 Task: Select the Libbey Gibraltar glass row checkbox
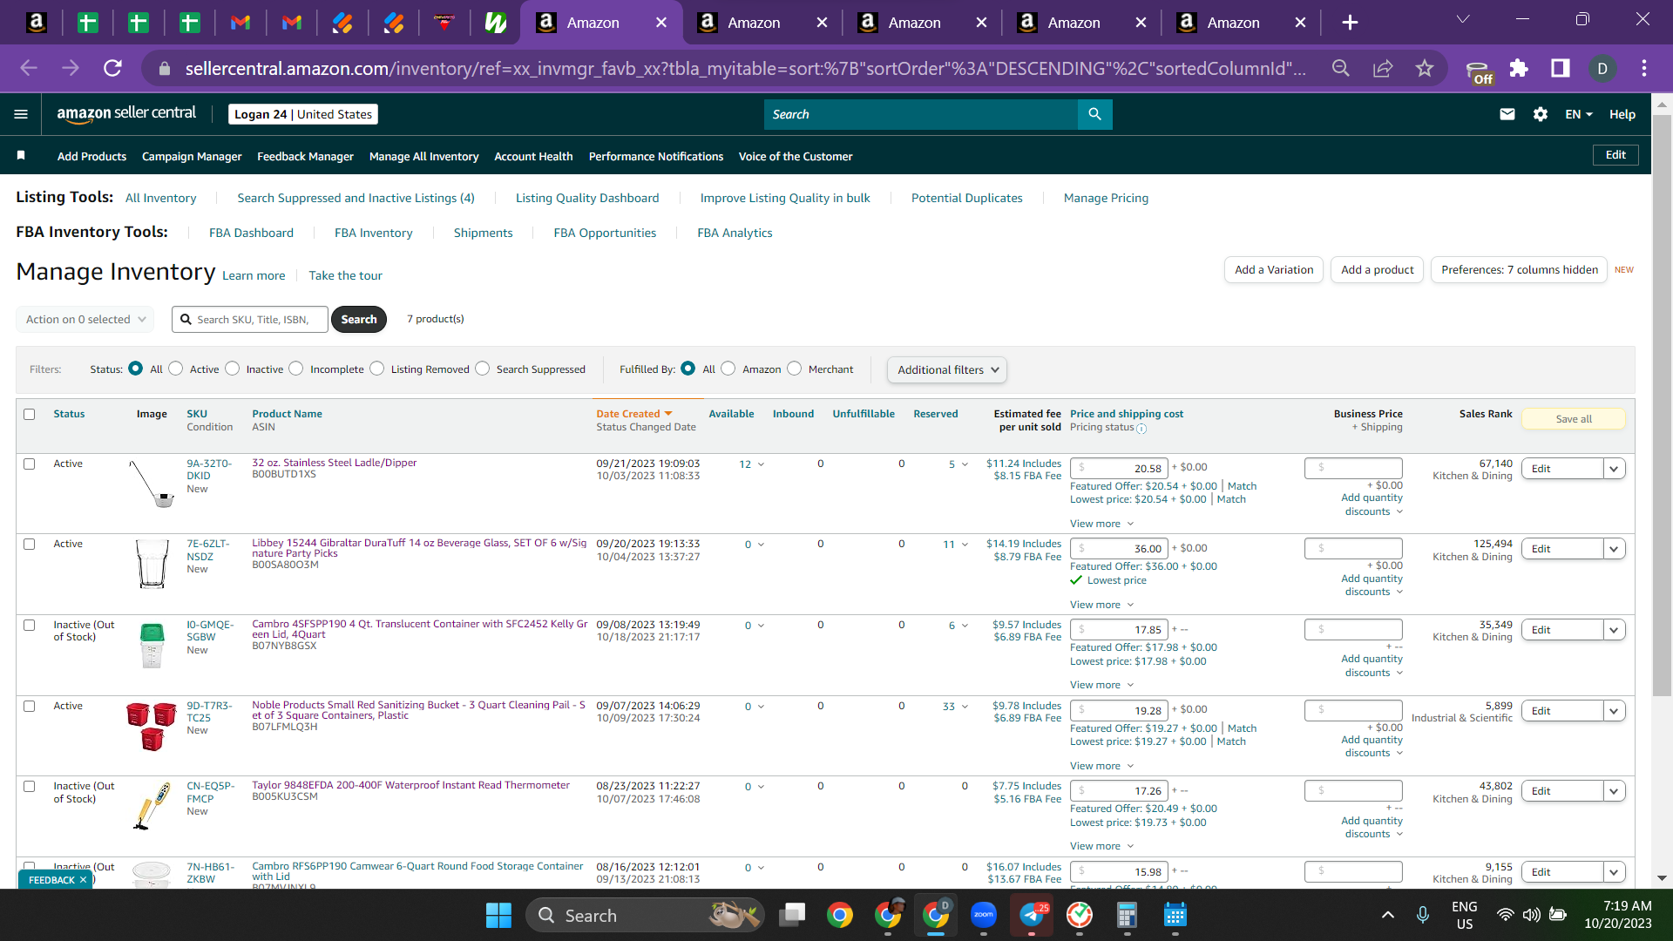[x=30, y=544]
